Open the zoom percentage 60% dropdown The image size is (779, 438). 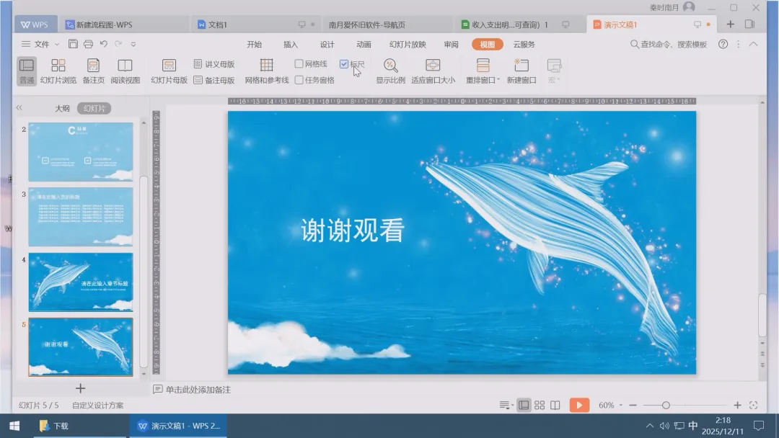[x=621, y=406]
